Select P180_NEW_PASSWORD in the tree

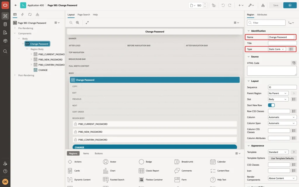coord(50,60)
